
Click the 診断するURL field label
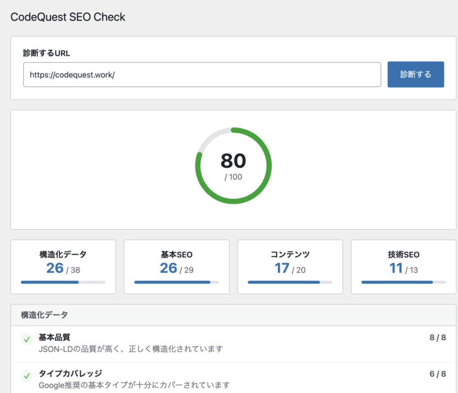coord(47,53)
